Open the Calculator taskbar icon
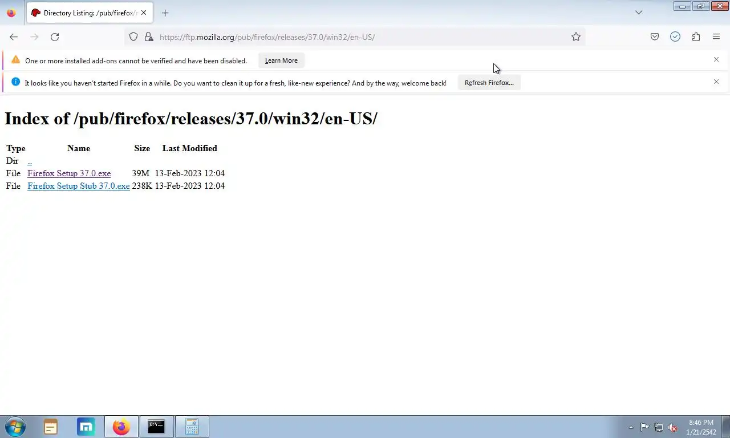 (x=192, y=427)
